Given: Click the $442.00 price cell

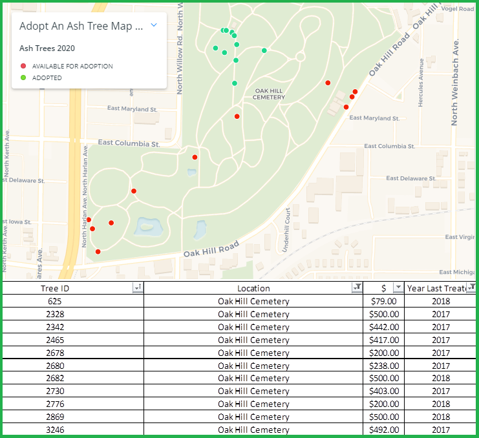Looking at the screenshot, I should pyautogui.click(x=384, y=327).
